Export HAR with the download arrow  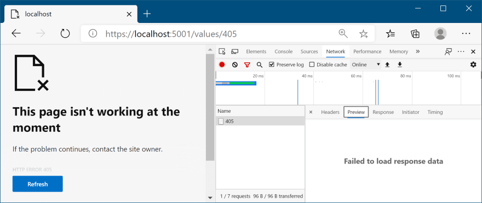point(400,65)
